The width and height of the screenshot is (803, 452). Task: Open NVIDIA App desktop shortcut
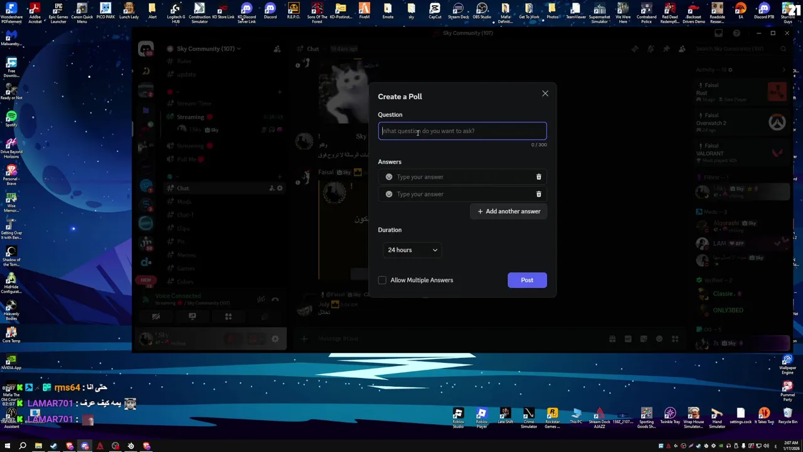point(11,362)
